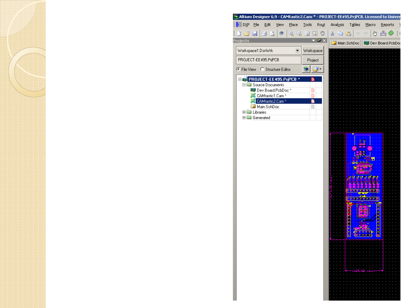Click the compile icon beside Structure Editor

(x=306, y=69)
